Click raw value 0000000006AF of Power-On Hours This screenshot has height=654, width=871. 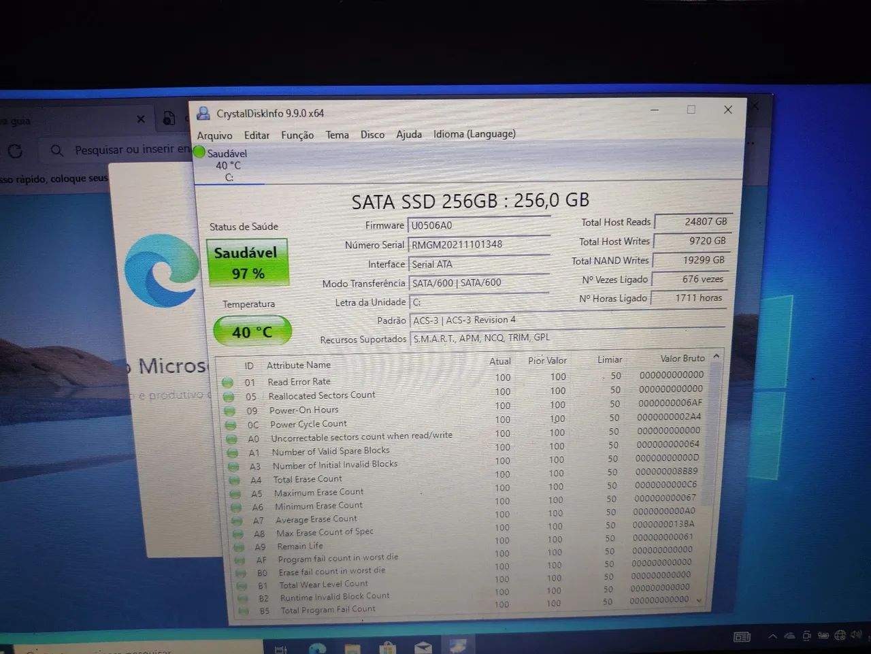point(670,403)
